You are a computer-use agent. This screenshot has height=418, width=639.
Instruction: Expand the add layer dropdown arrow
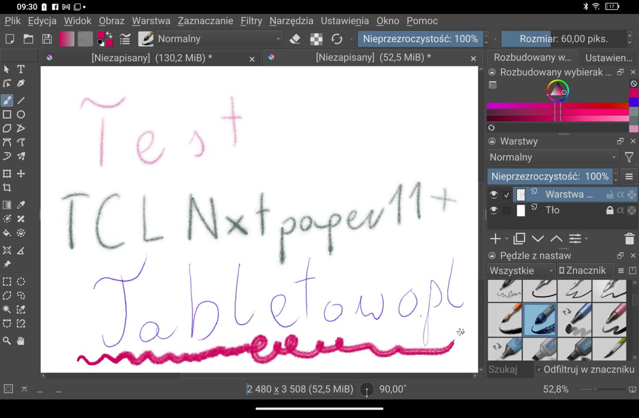507,239
